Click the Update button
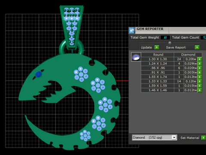206x155 pixels. pos(147,47)
